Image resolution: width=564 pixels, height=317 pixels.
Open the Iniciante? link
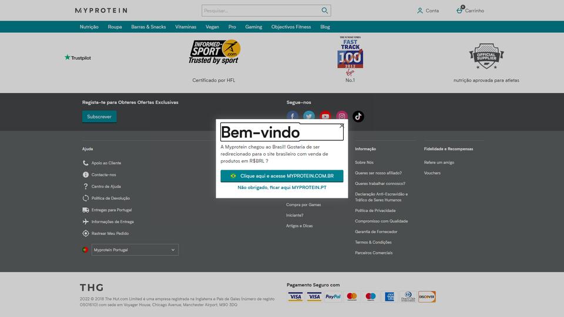point(294,215)
